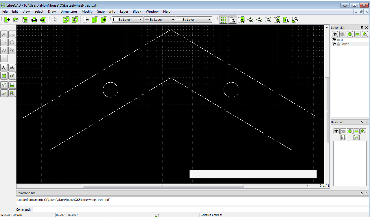The image size is (370, 217).
Task: Open the entity selection tools in the toolbox
Action: [x=12, y=93]
